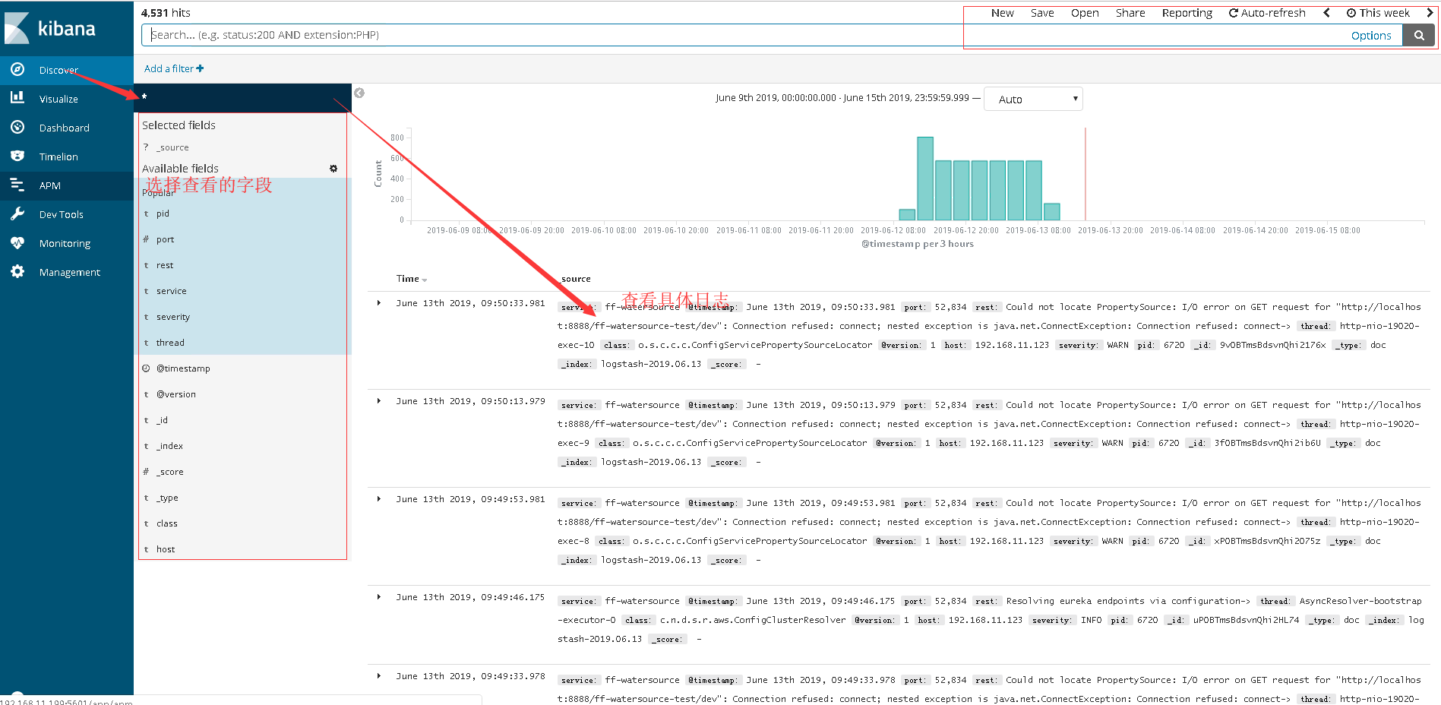Open the Discover compass icon

pos(17,69)
